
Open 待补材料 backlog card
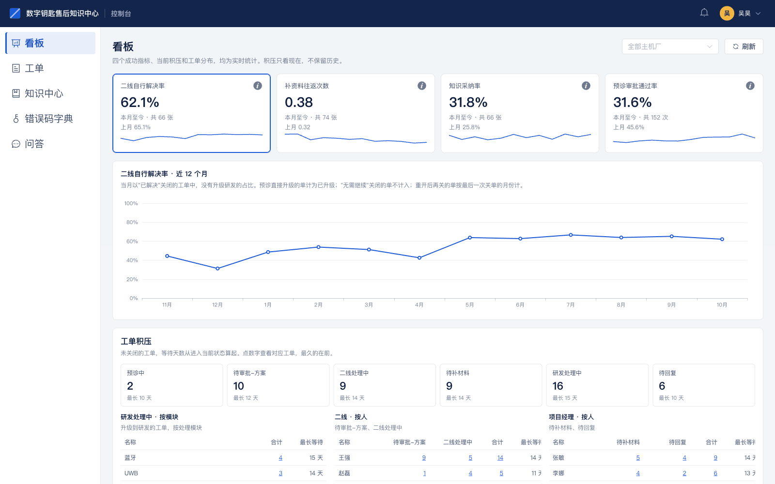491,385
